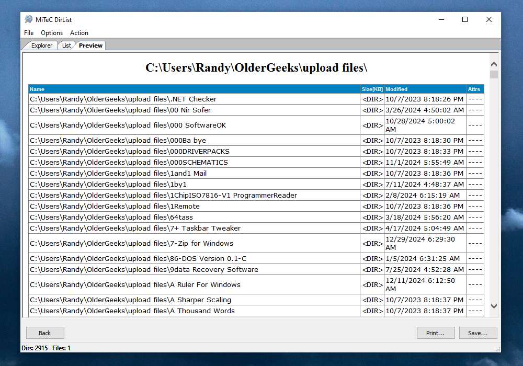523x366 pixels.
Task: Click the attrs cell for 000SCHEMATICS row
Action: 475,162
